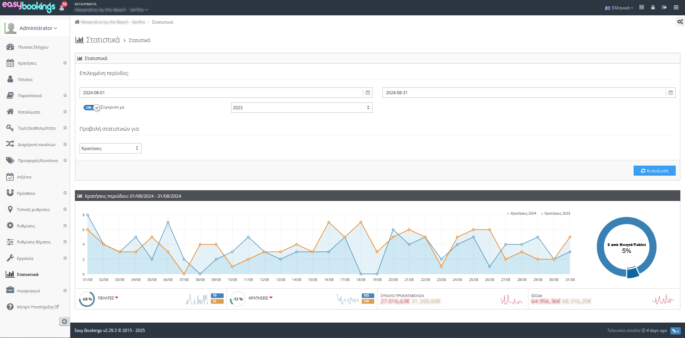Click the Πελάτες person icon
The height and width of the screenshot is (338, 685).
point(10,79)
